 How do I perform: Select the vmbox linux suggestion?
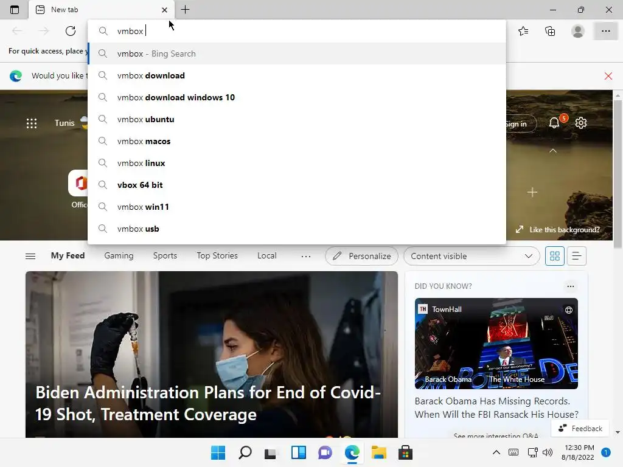[x=297, y=163]
